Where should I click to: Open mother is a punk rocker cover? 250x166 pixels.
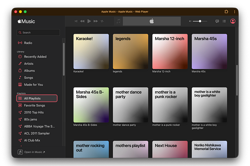pos(170,105)
